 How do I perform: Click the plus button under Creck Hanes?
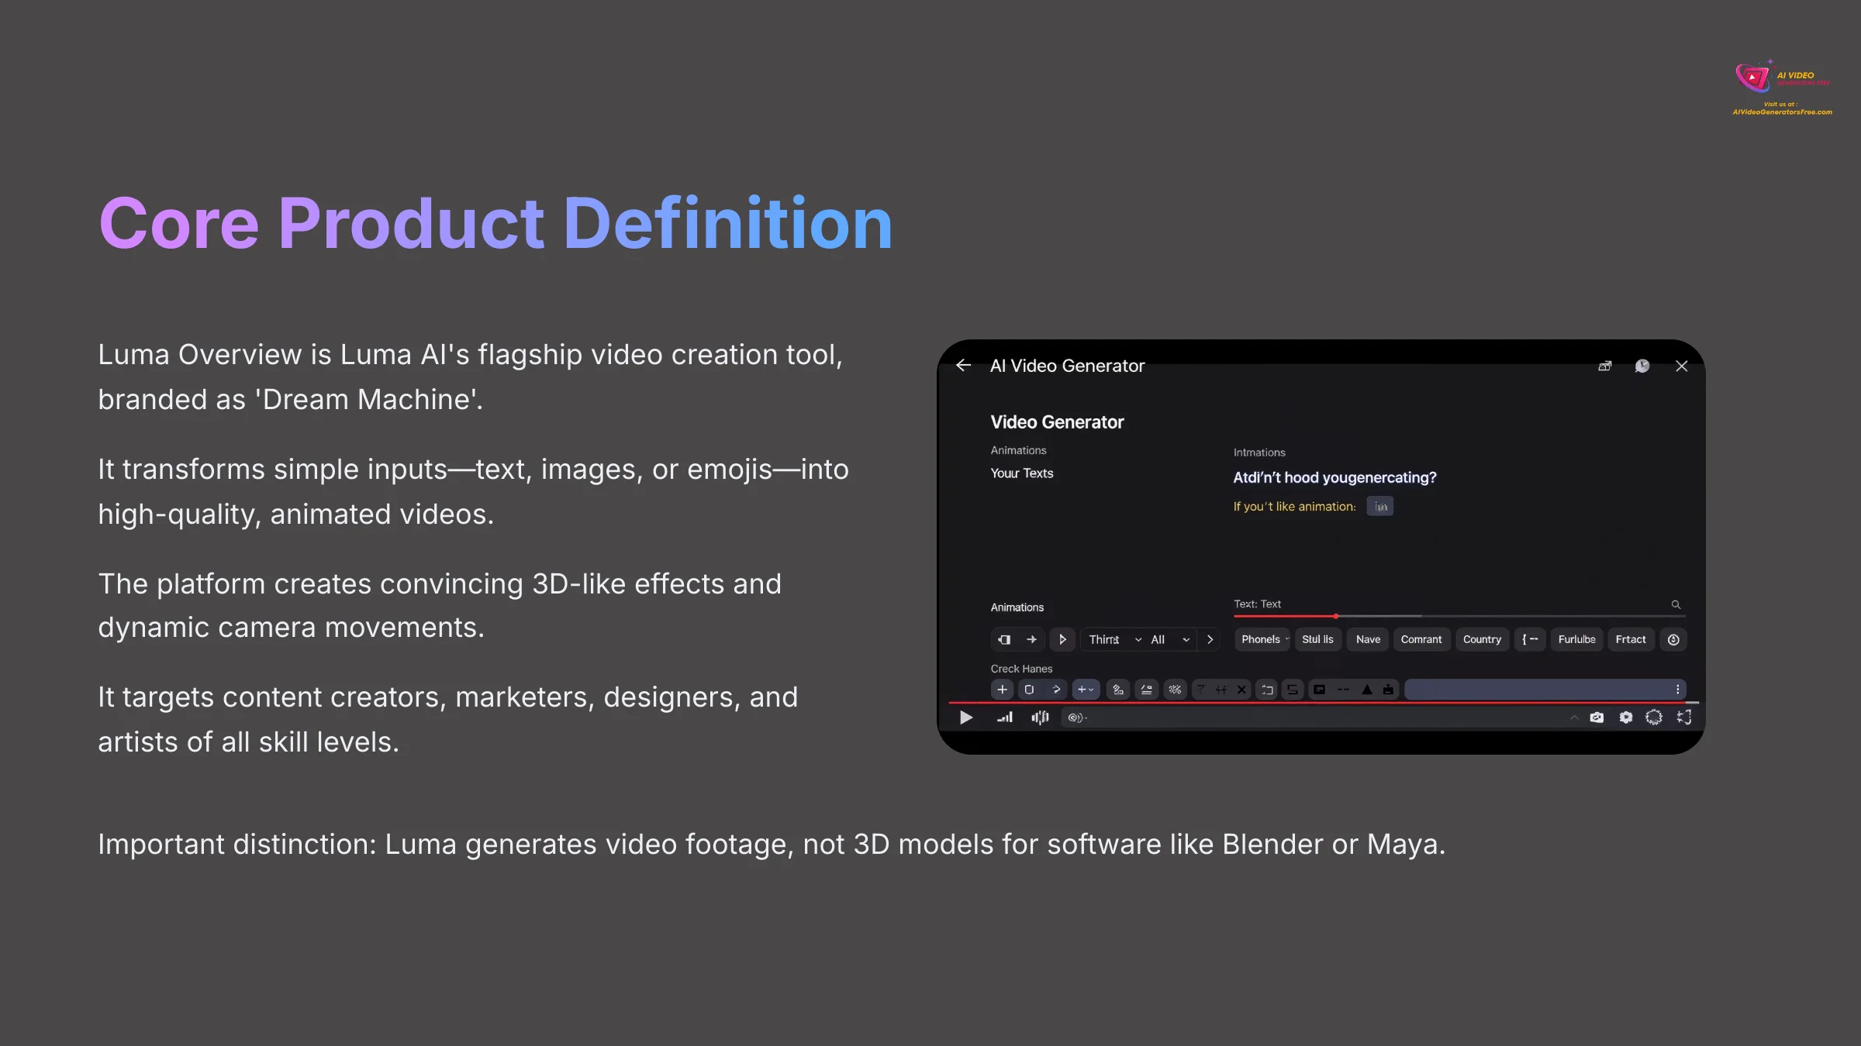tap(1002, 689)
